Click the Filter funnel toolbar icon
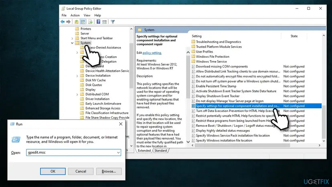Viewport: 332px width, 187px height. (x=113, y=22)
